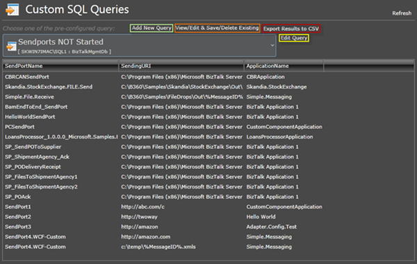Click CustomComponentApplication in SendPort1 row
Viewport: 417px width, 264px height.
284,206
